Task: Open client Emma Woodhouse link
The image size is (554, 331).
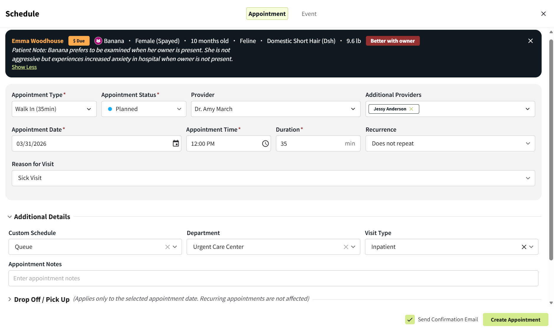Action: 37,41
